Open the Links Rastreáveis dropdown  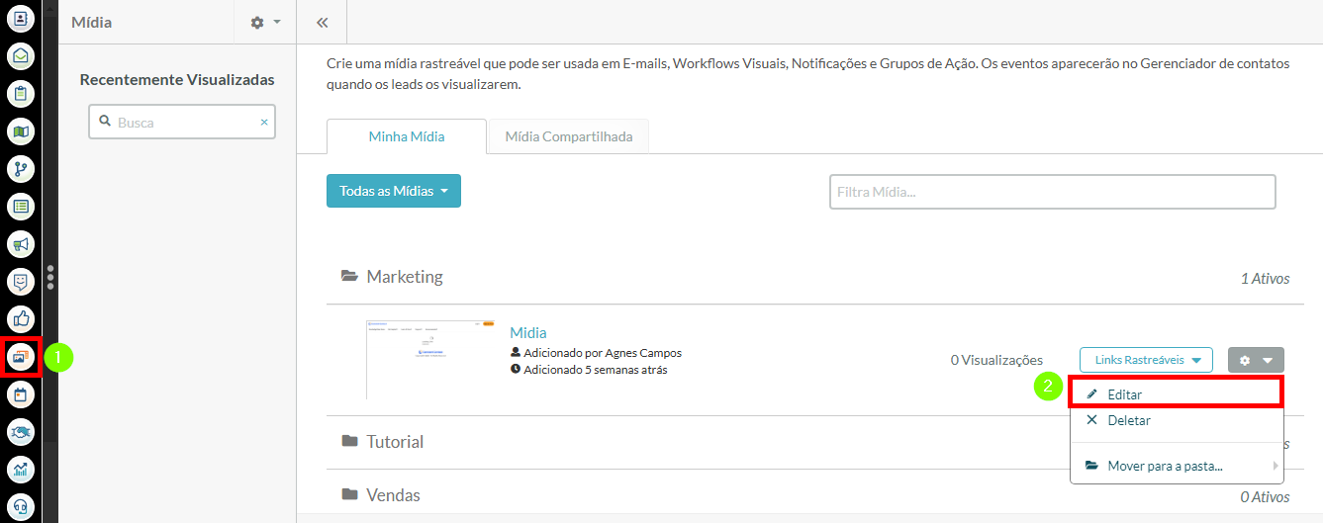[x=1145, y=360]
